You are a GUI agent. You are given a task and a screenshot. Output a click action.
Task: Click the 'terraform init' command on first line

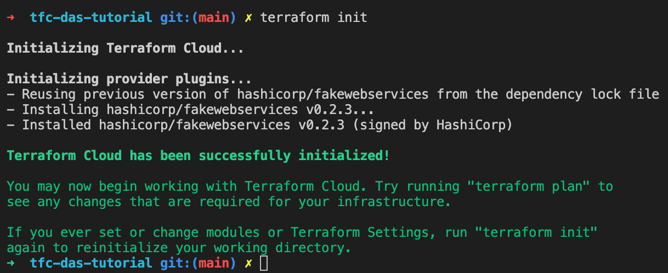pyautogui.click(x=314, y=18)
